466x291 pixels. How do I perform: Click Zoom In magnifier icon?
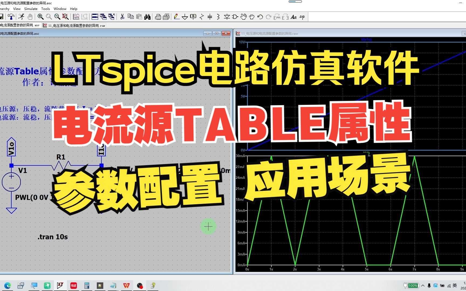click(x=40, y=17)
